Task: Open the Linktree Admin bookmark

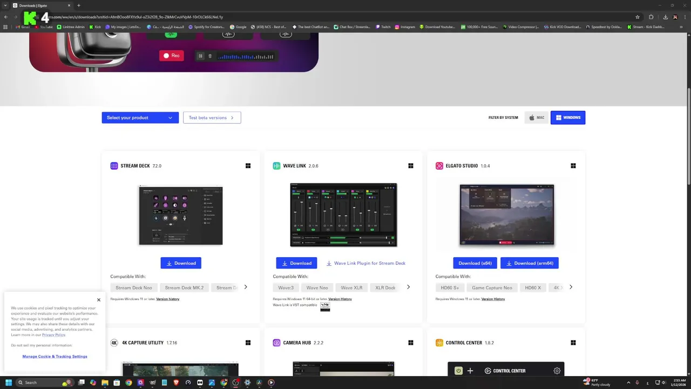Action: click(x=71, y=27)
